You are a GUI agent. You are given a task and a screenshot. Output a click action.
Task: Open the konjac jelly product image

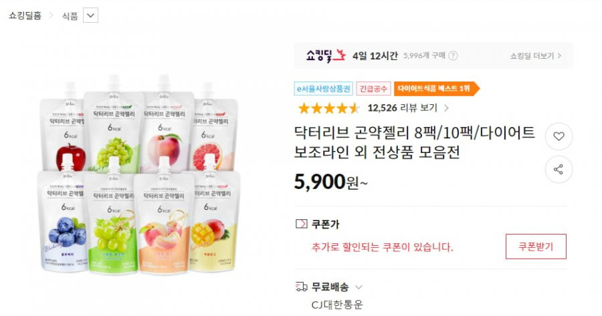(140, 174)
